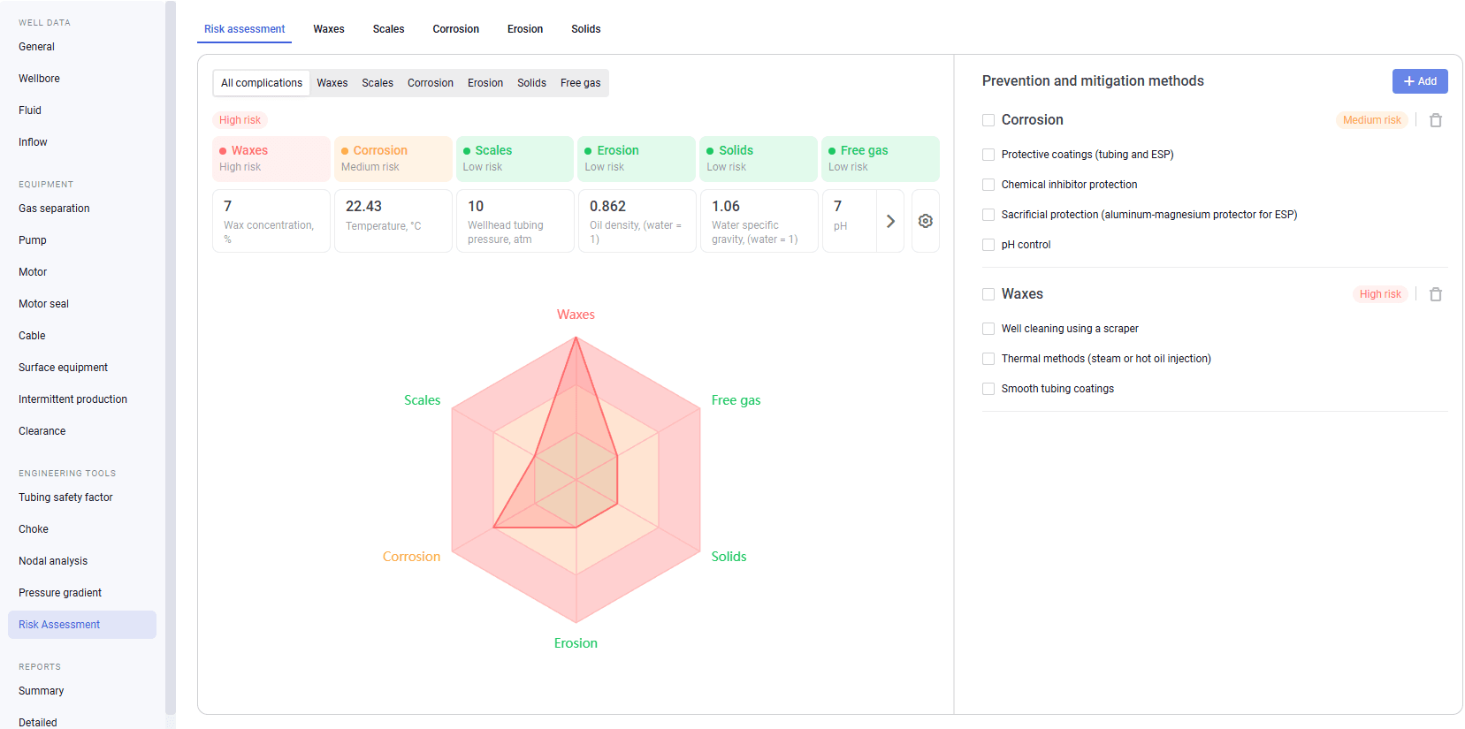Delete the Corrosion mitigation group
The image size is (1465, 729).
click(1435, 120)
